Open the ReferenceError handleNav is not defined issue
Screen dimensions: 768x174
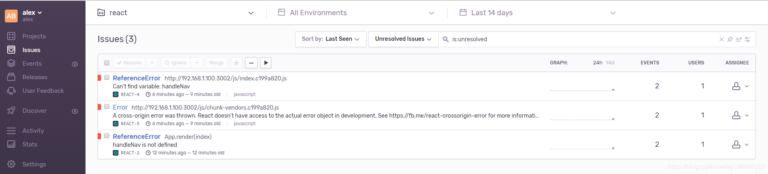pos(136,136)
